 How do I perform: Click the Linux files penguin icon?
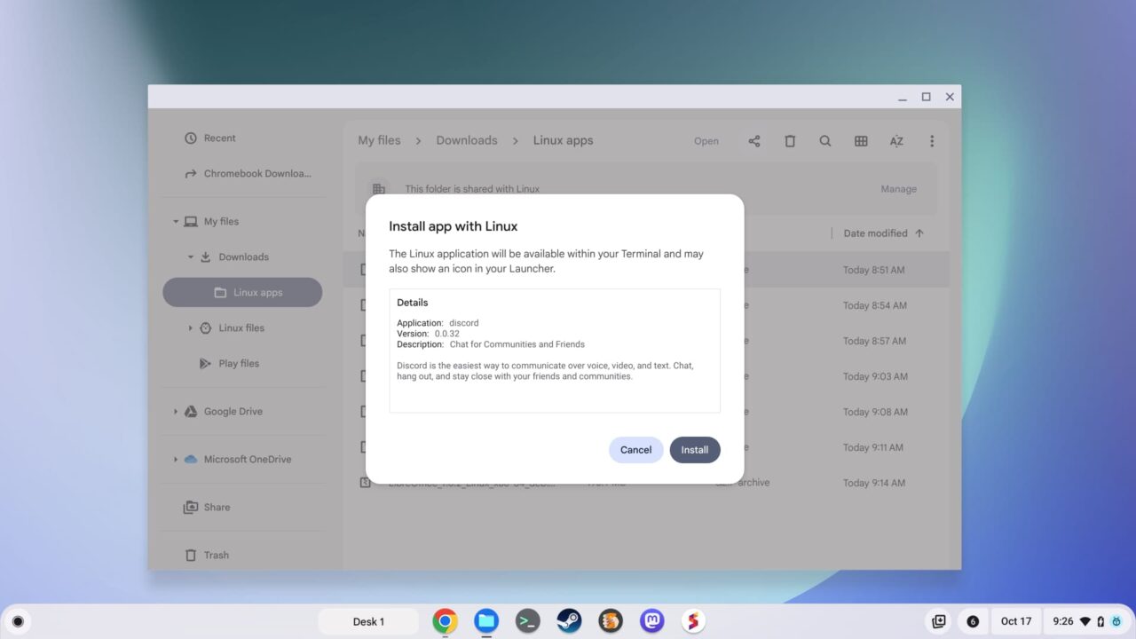[x=205, y=328]
